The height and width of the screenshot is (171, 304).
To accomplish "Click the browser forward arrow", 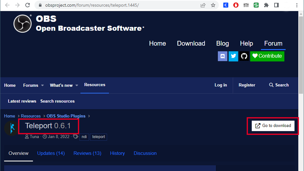I will pyautogui.click(x=17, y=5).
